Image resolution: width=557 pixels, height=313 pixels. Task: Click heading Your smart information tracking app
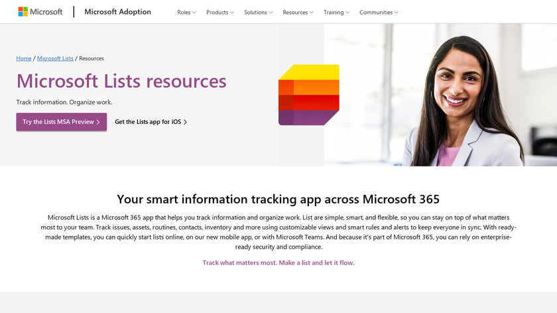(278, 200)
